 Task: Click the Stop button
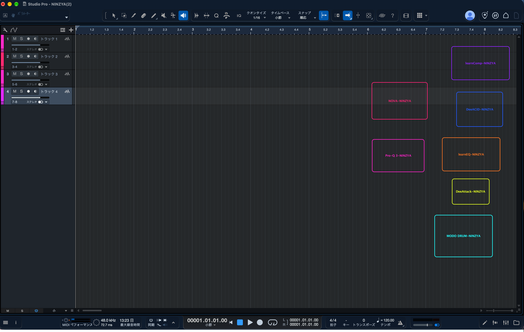[240, 322]
